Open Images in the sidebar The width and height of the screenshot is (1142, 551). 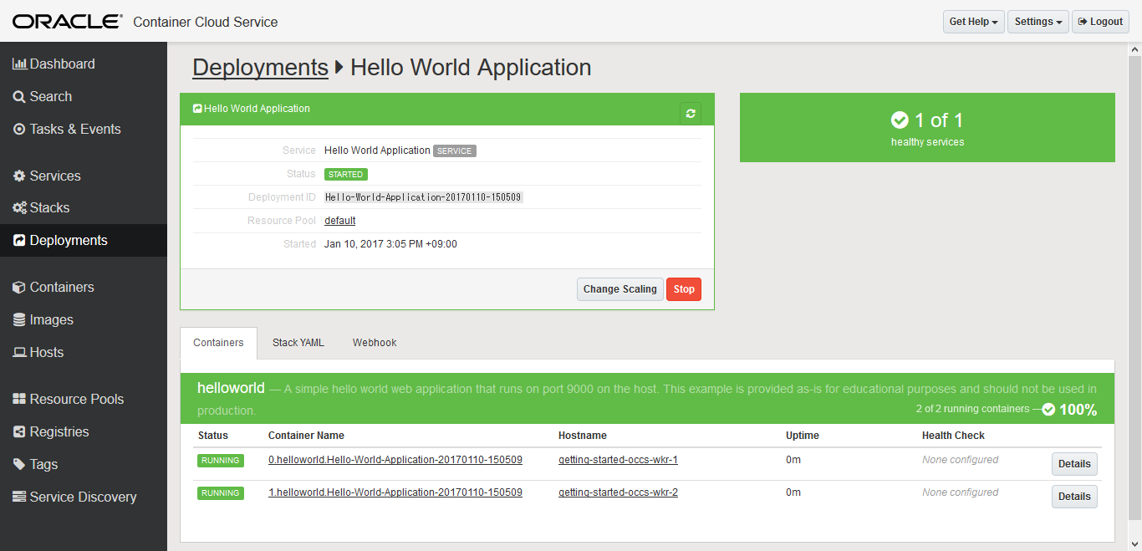(x=84, y=320)
